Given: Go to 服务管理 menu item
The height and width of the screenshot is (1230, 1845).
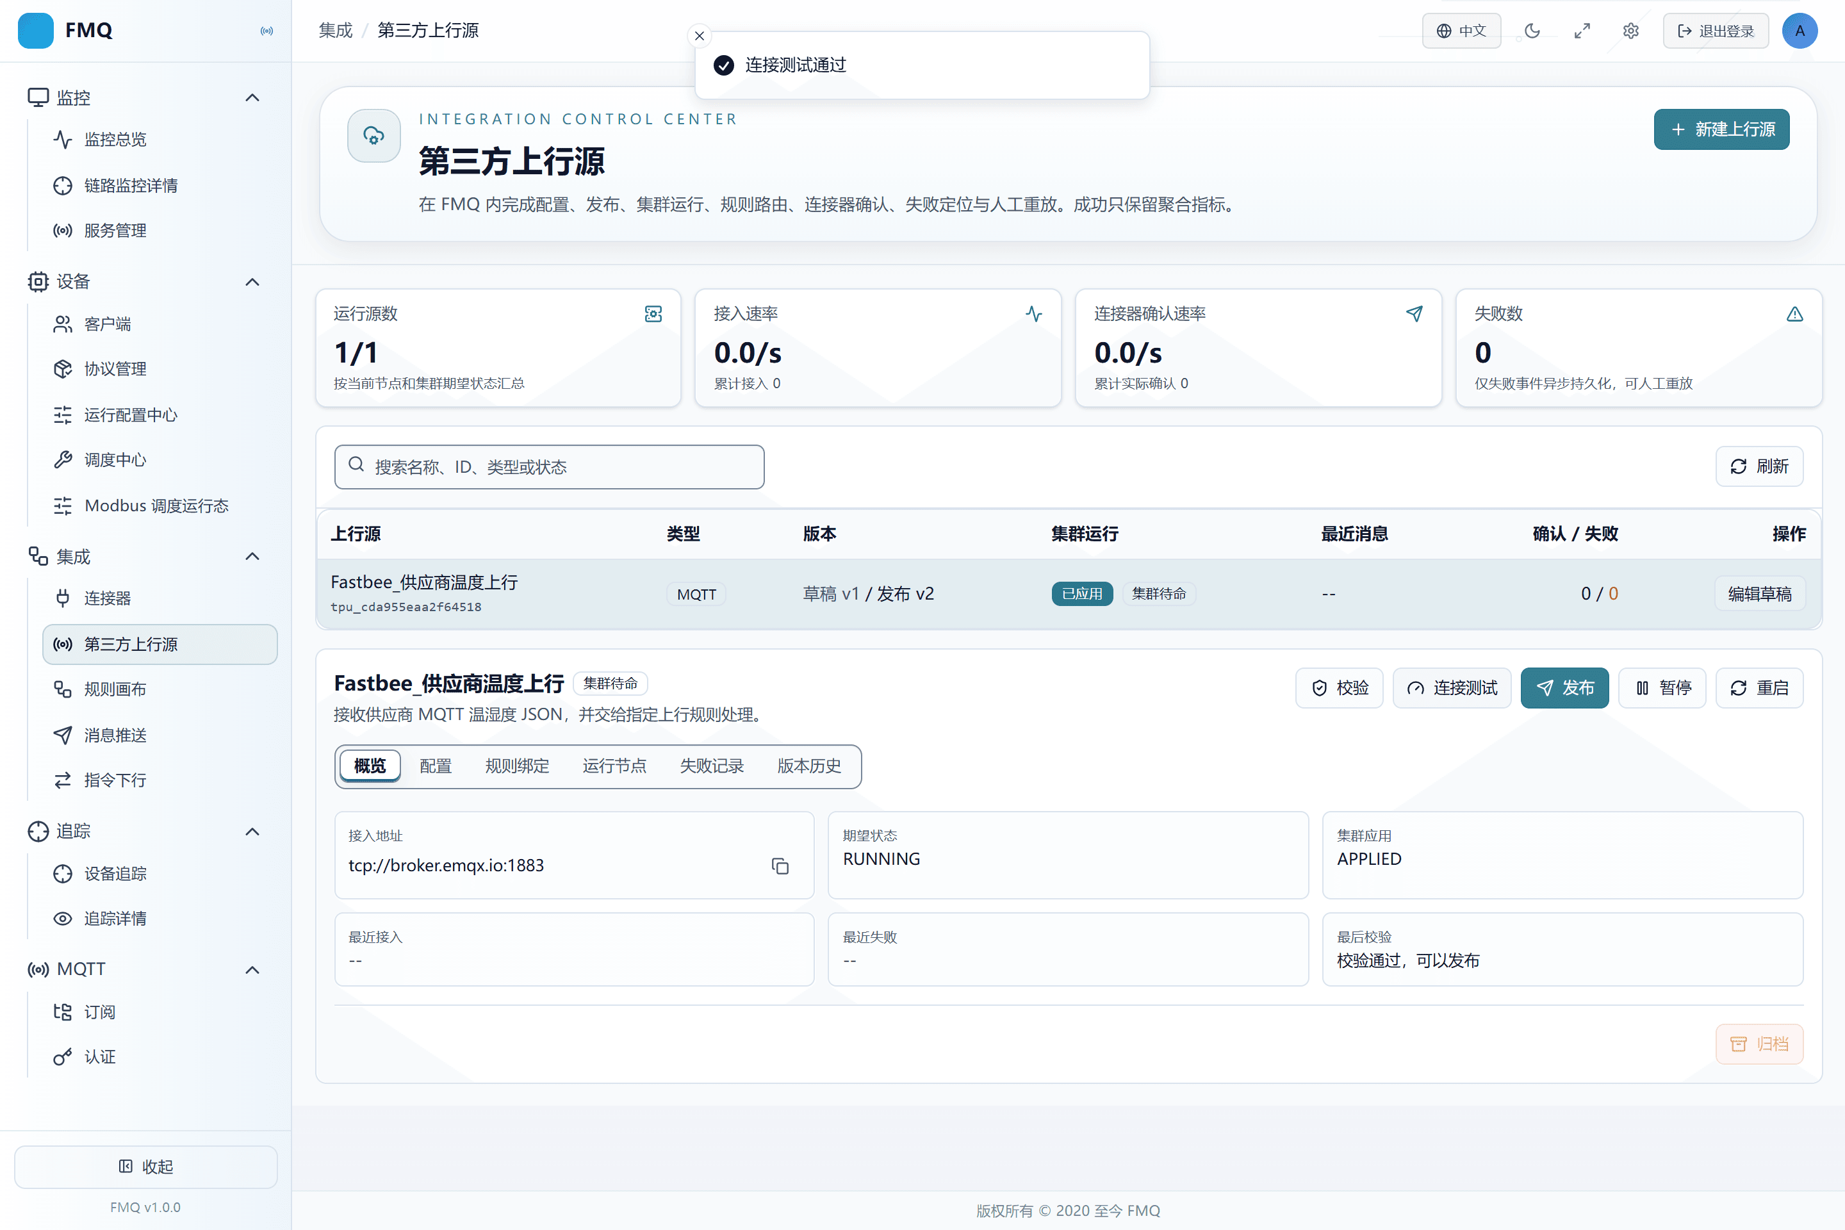Looking at the screenshot, I should pyautogui.click(x=160, y=231).
